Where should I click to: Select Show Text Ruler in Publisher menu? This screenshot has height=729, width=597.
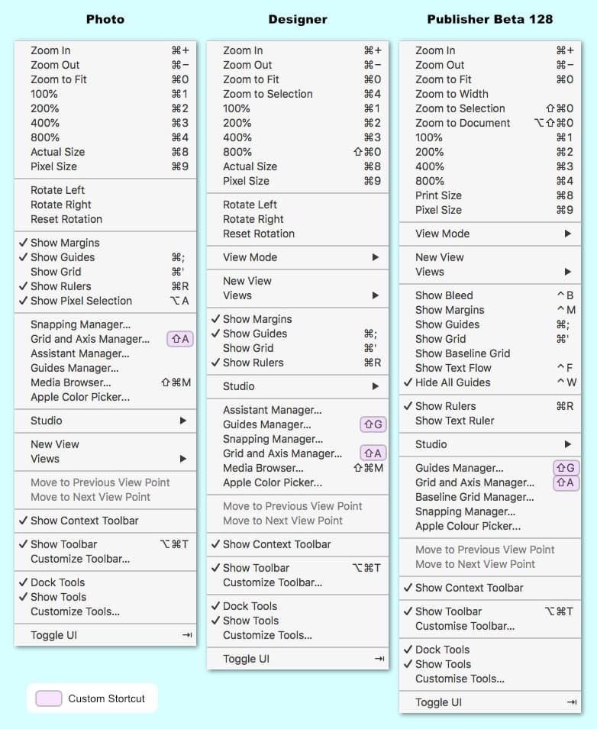point(490,421)
